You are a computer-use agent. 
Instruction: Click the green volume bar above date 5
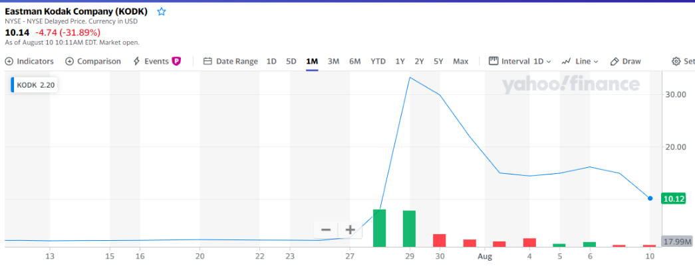click(x=559, y=245)
